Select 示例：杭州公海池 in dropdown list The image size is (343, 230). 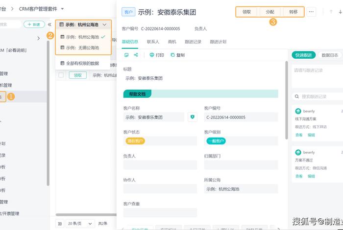click(83, 37)
